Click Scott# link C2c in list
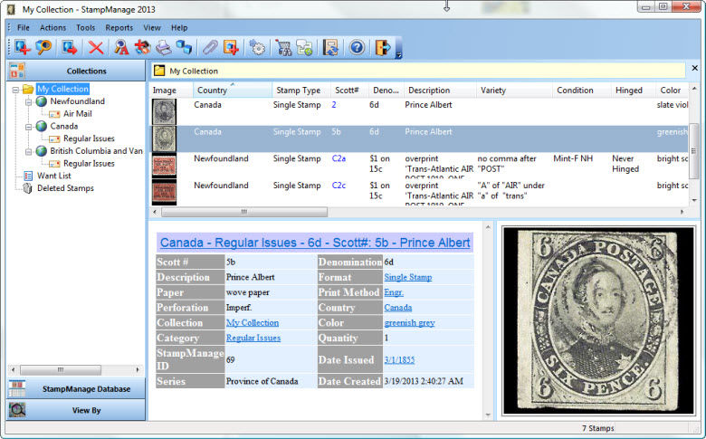This screenshot has width=706, height=439. (339, 186)
